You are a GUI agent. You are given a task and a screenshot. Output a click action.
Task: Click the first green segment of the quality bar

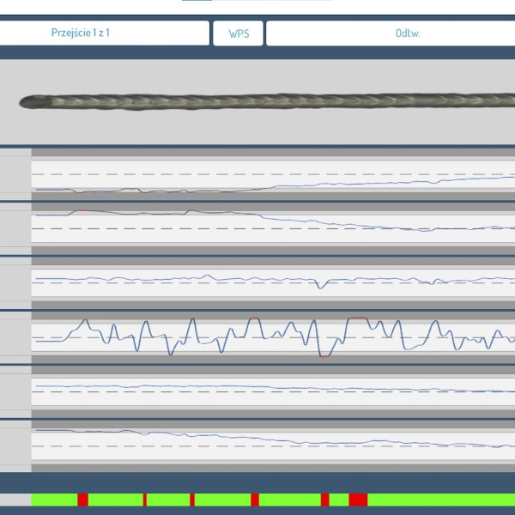tap(55, 500)
